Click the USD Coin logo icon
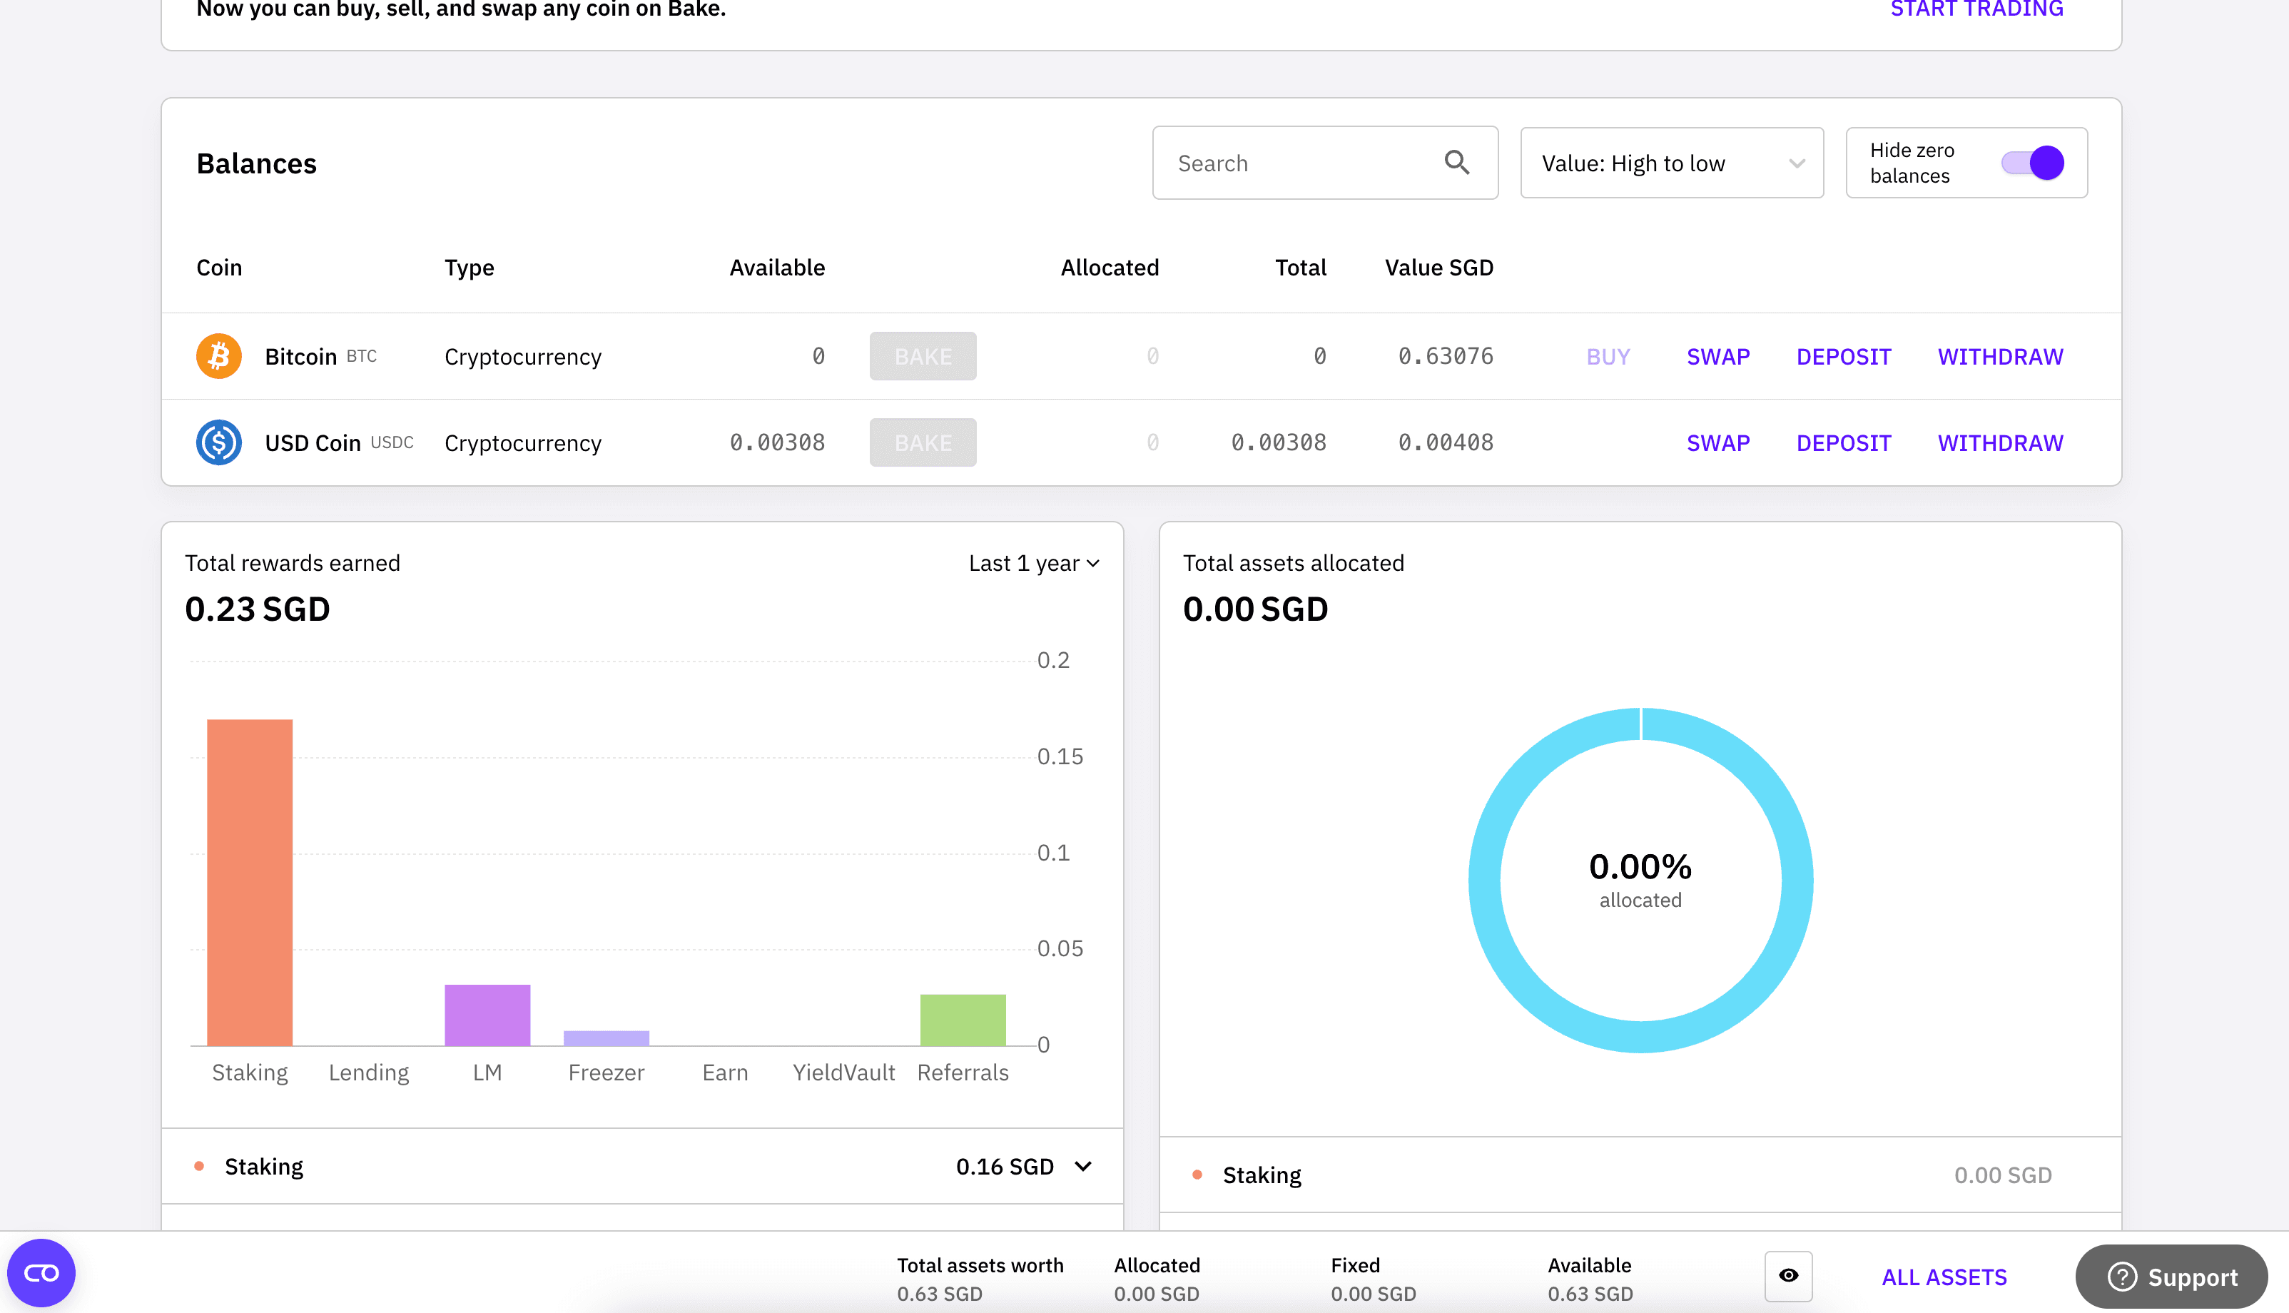This screenshot has height=1313, width=2289. (x=219, y=442)
